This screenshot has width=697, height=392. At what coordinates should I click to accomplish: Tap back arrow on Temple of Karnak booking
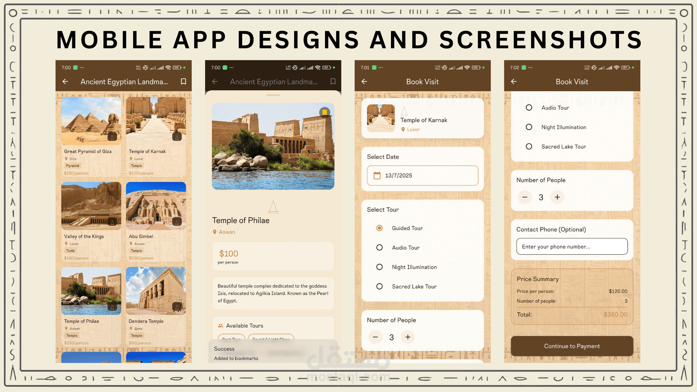tap(364, 82)
